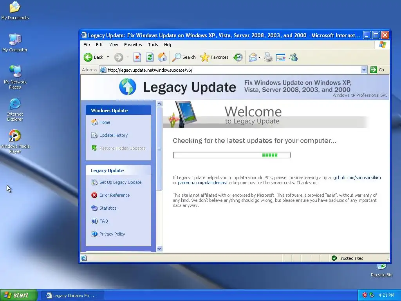Screen dimensions: 401x301
Task: Open Update History in the sidebar
Action: (113, 135)
